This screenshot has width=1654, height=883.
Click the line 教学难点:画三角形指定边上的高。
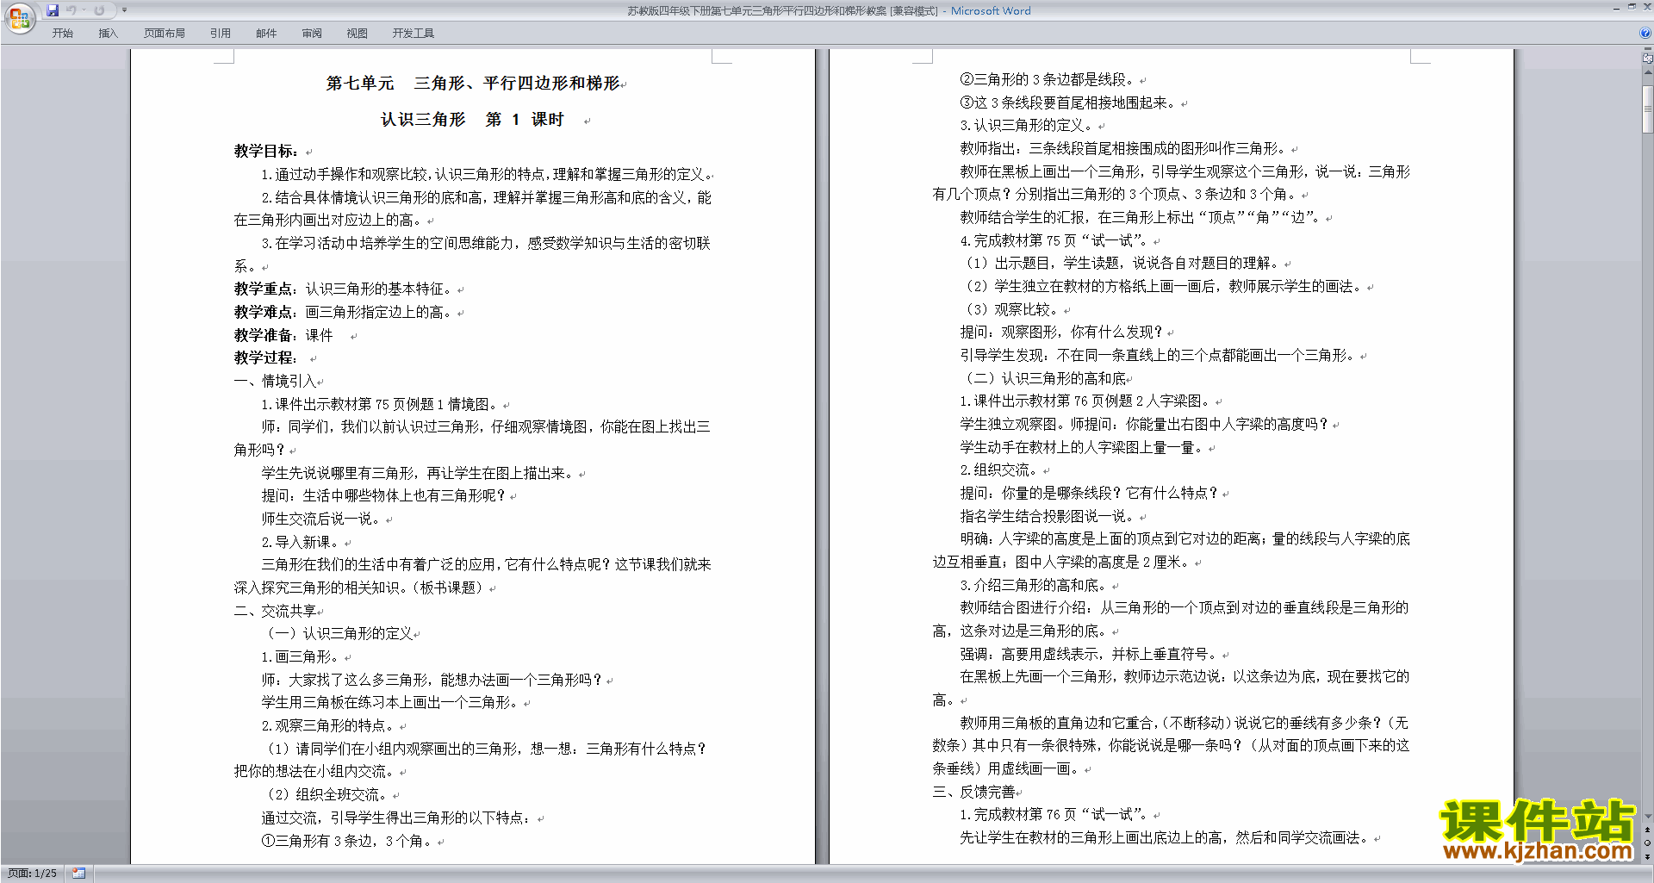click(345, 312)
